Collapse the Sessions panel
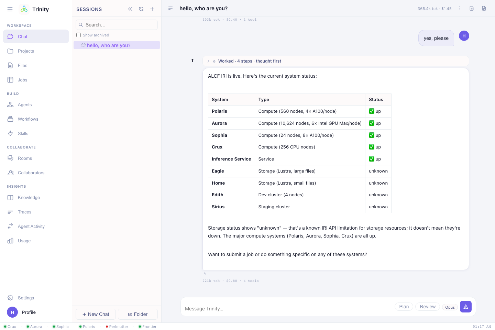The height and width of the screenshot is (330, 495). click(130, 9)
